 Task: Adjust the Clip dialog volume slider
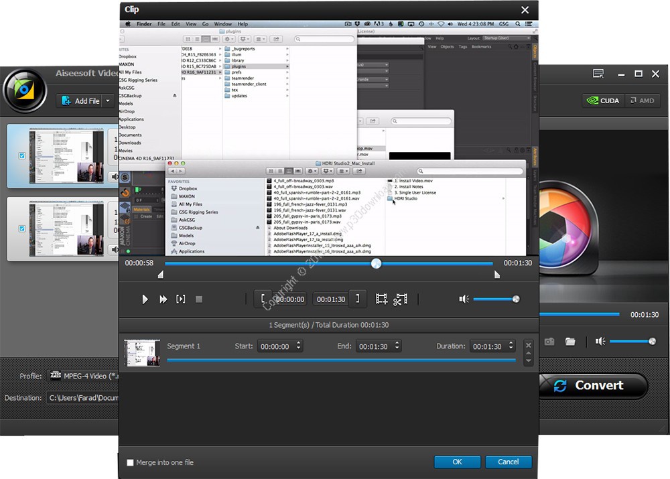(496, 299)
